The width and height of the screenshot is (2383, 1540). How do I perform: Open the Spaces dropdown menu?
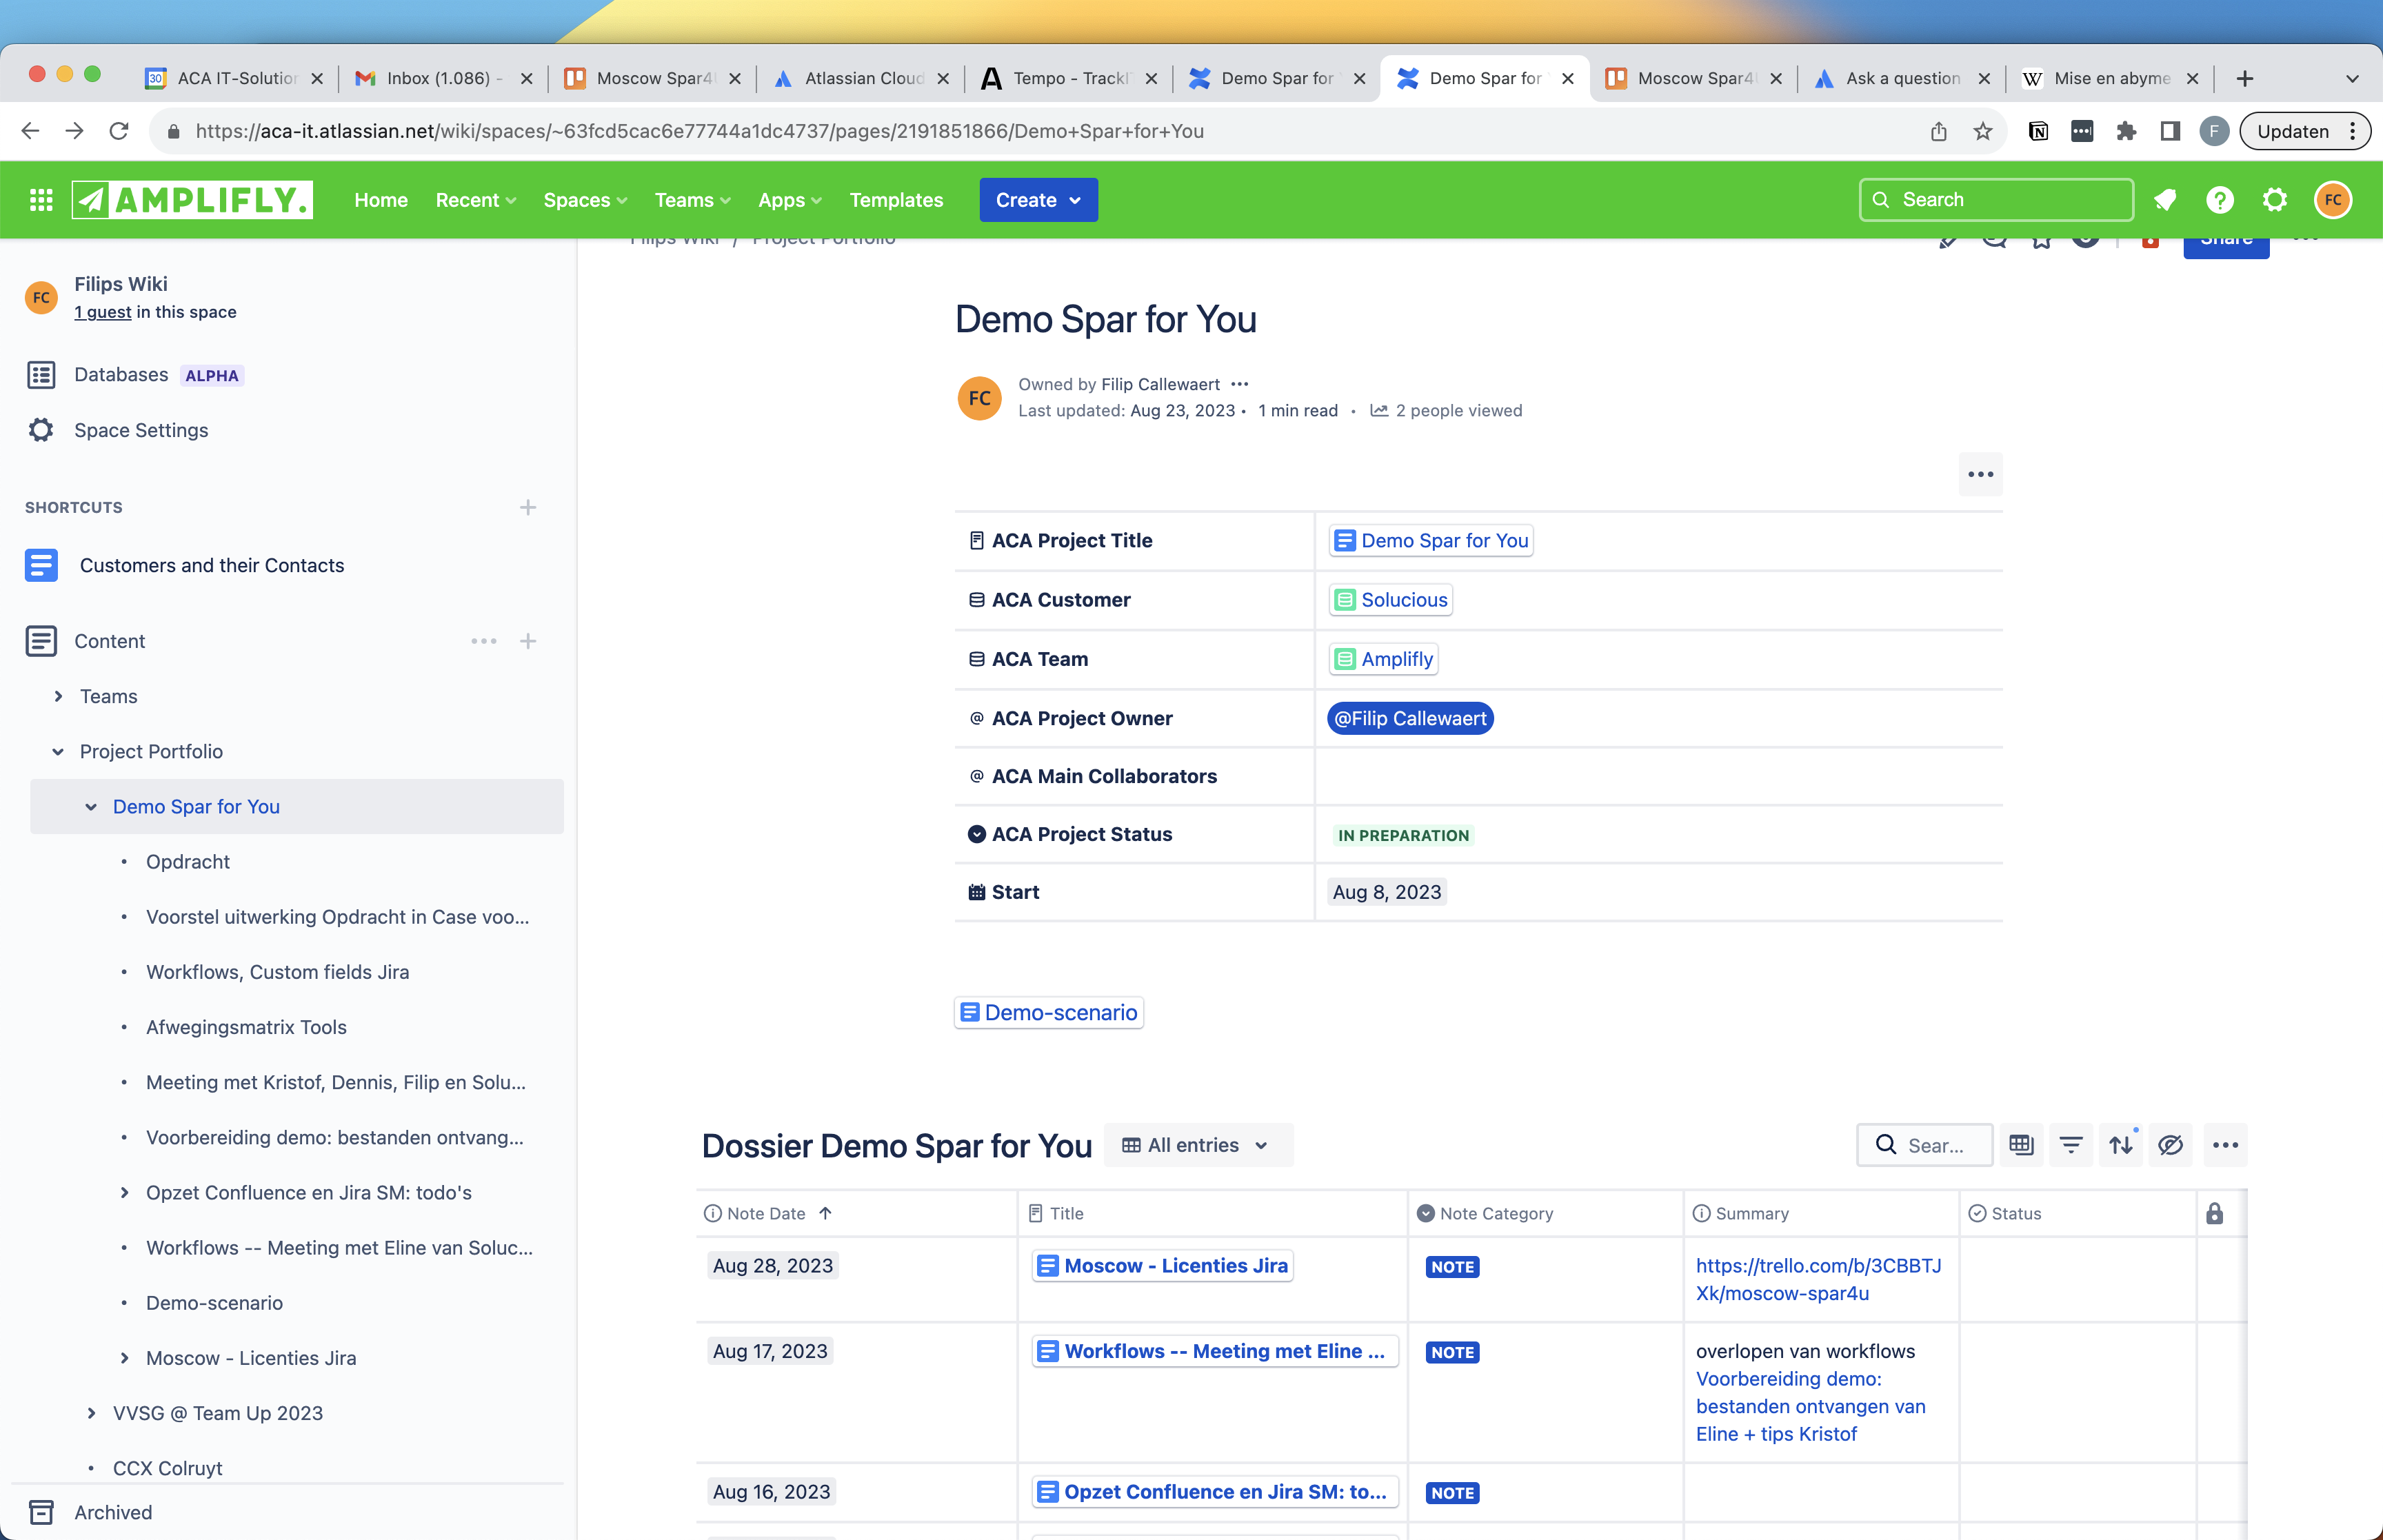586,200
